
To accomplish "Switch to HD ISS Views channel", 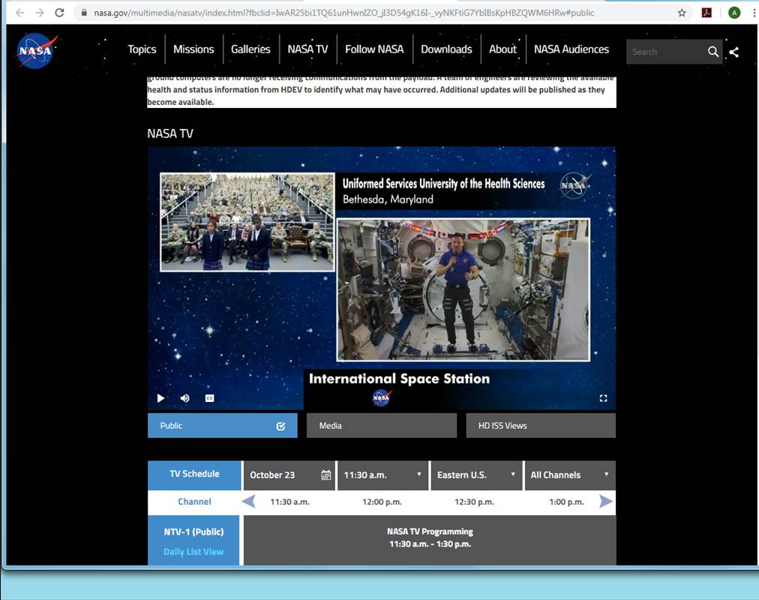I will pos(541,425).
